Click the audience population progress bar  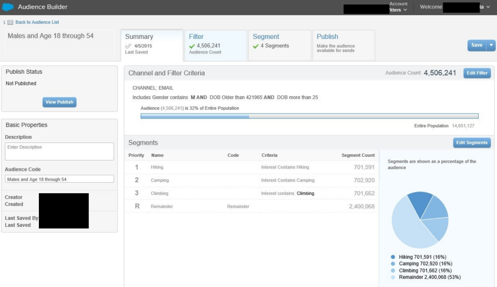coord(309,116)
